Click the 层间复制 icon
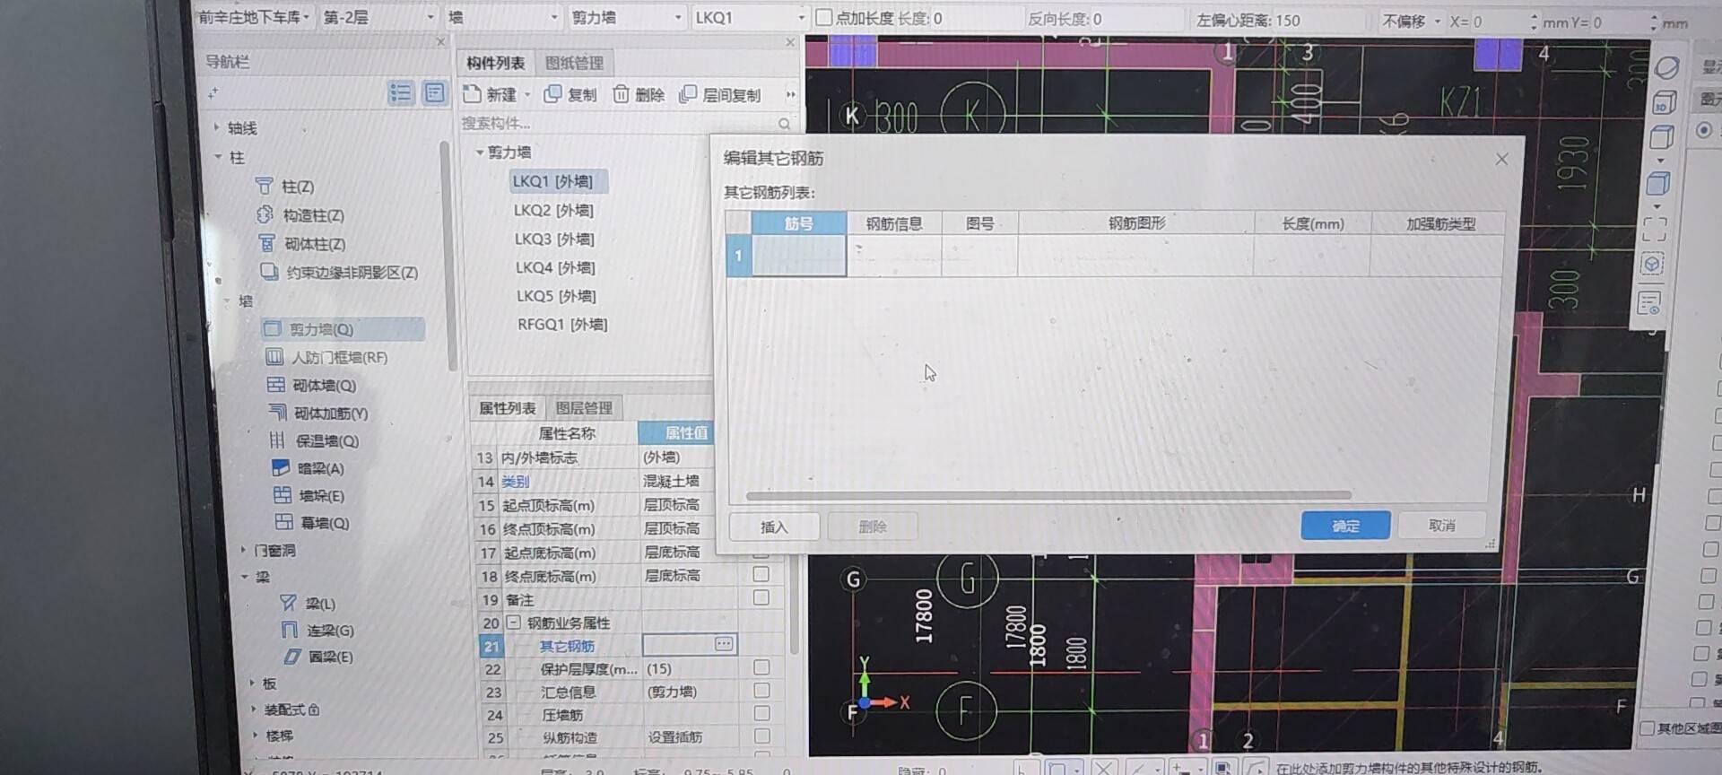 click(x=688, y=94)
